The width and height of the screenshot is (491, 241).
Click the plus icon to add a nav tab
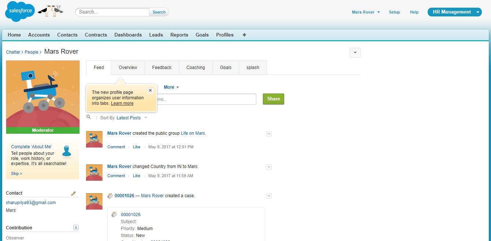(244, 35)
